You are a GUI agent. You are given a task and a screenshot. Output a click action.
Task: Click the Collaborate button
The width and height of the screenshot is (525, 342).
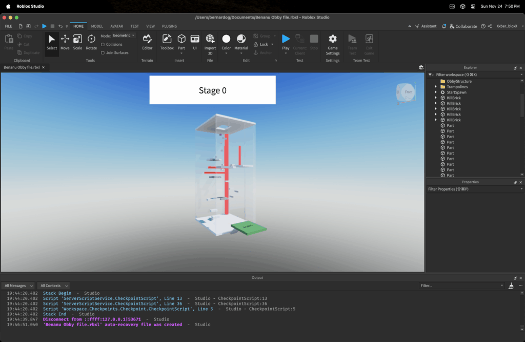(463, 26)
